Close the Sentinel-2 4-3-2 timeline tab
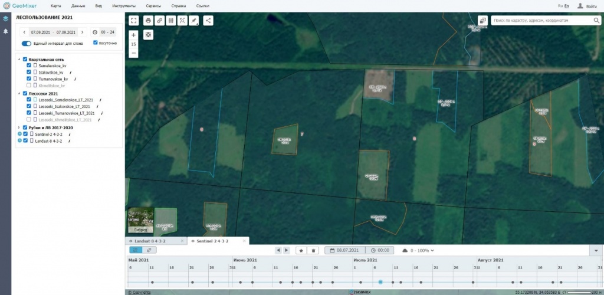604x295 pixels. 244,241
